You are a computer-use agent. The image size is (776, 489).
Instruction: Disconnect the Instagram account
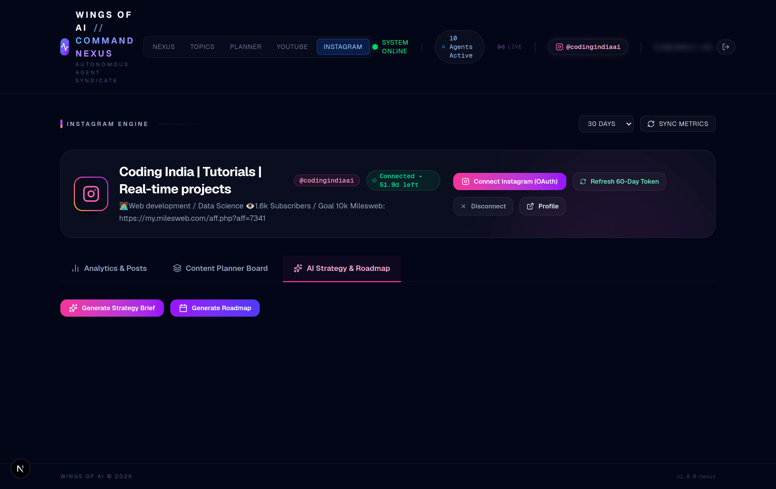pyautogui.click(x=483, y=206)
